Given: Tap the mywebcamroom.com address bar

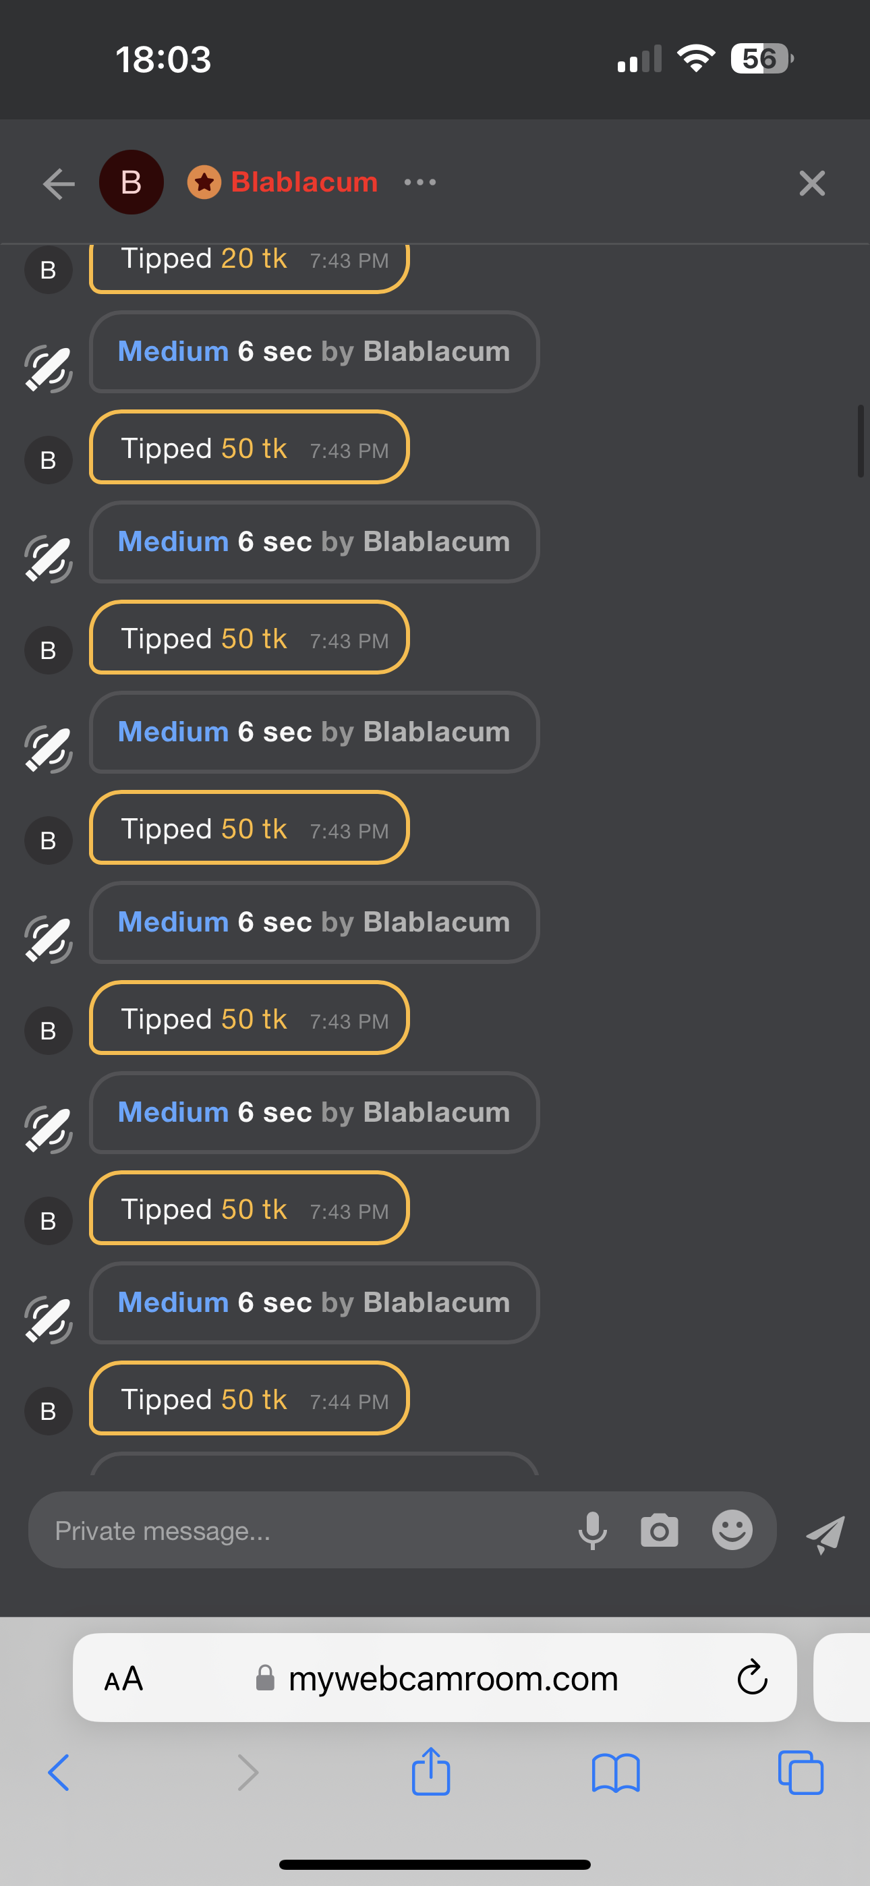Looking at the screenshot, I should pyautogui.click(x=453, y=1678).
